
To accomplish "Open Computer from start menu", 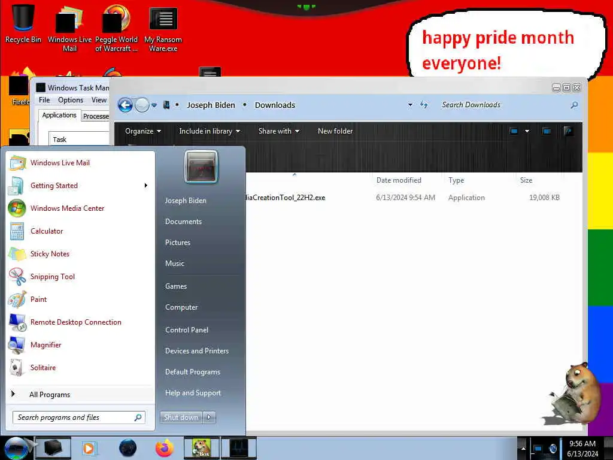I will pos(181,307).
